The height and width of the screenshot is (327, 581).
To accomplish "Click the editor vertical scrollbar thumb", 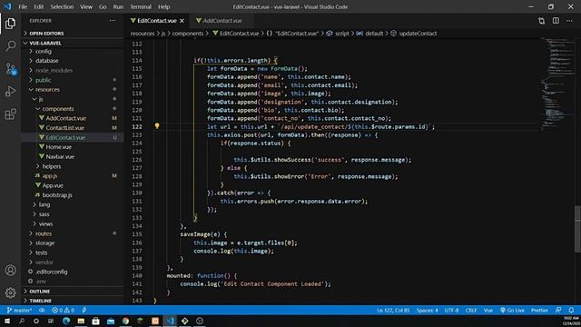I will [x=577, y=229].
